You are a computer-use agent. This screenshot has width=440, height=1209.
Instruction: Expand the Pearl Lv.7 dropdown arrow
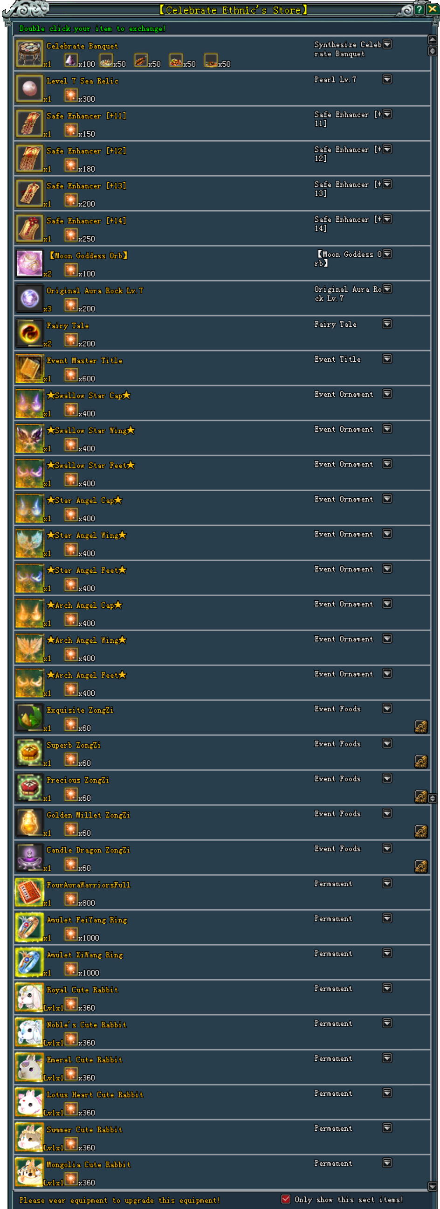point(387,79)
